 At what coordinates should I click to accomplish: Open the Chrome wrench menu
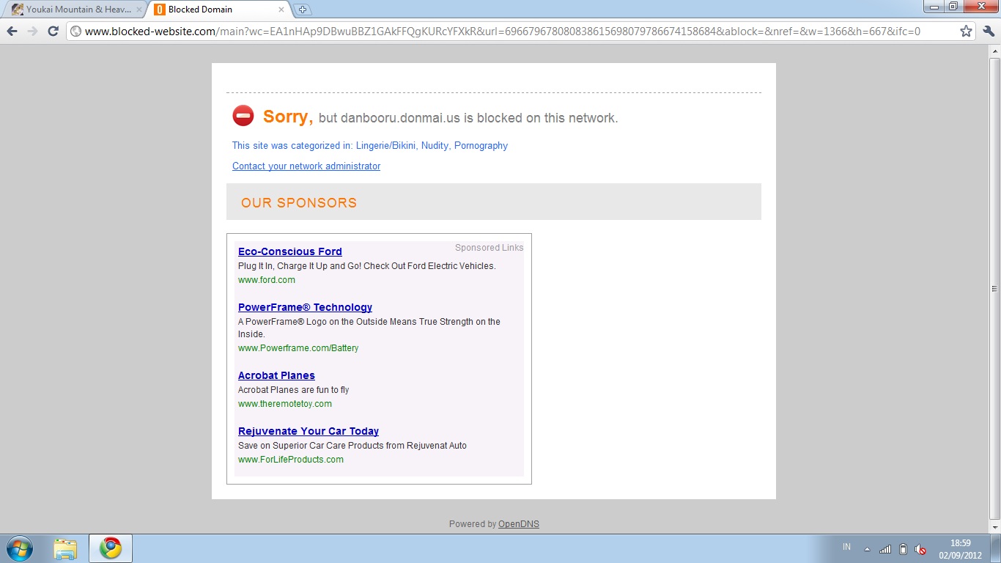tap(989, 31)
